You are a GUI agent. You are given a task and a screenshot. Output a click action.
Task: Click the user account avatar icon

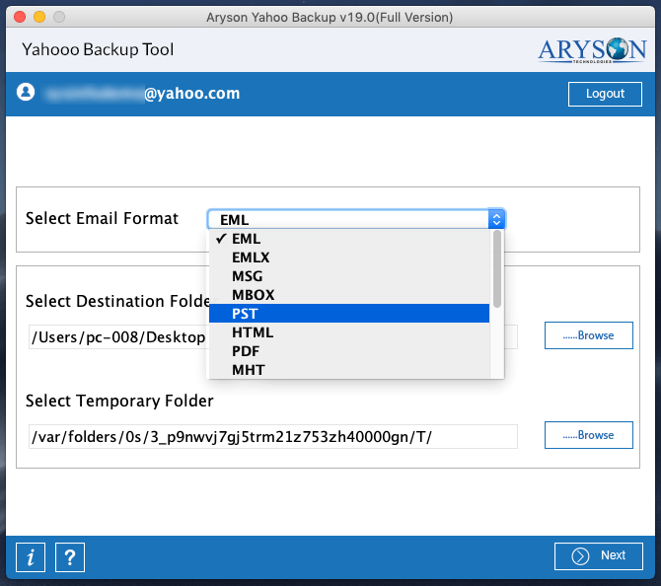[x=26, y=92]
